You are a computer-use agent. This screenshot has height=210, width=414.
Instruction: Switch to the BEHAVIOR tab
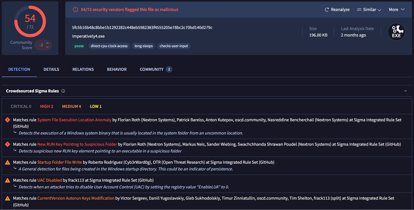tap(117, 69)
